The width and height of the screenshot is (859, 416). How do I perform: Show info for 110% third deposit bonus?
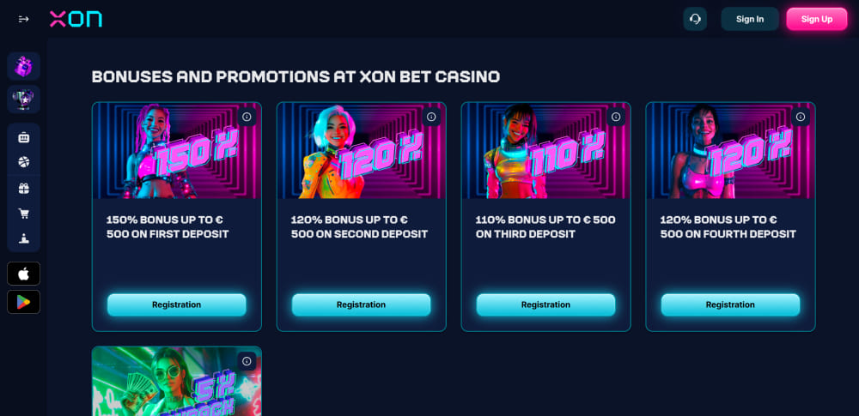[616, 117]
